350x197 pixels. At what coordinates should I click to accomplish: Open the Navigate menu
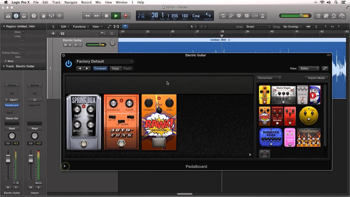pos(71,2)
